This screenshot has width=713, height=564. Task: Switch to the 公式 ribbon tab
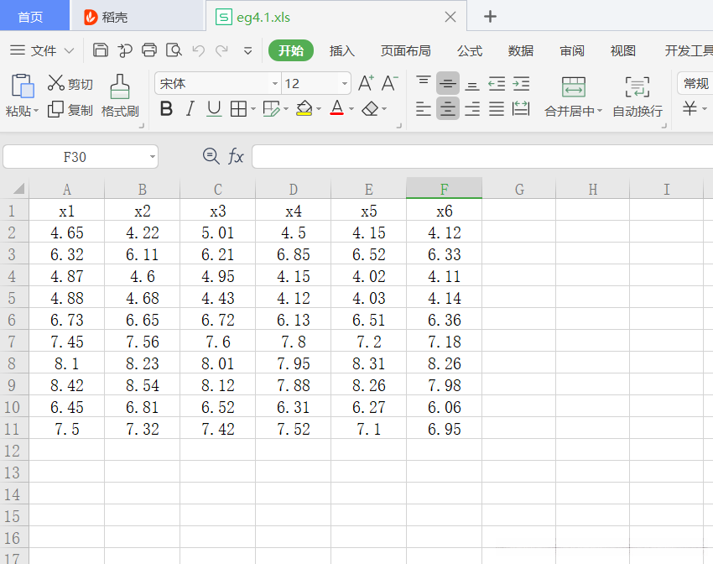(x=470, y=51)
